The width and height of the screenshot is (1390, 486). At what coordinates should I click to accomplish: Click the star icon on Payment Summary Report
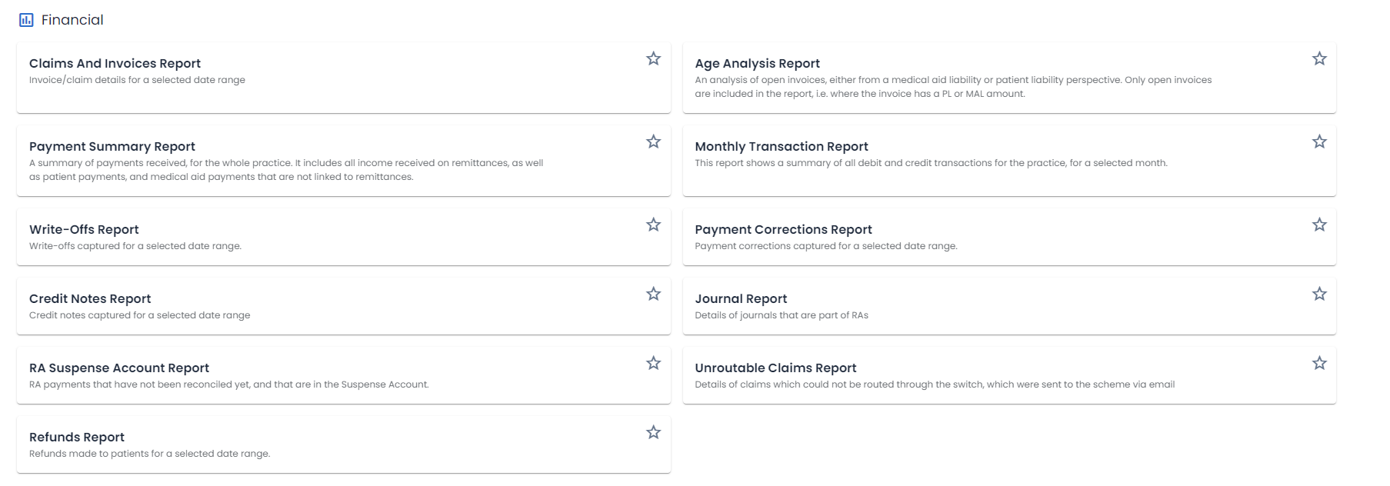pos(653,141)
